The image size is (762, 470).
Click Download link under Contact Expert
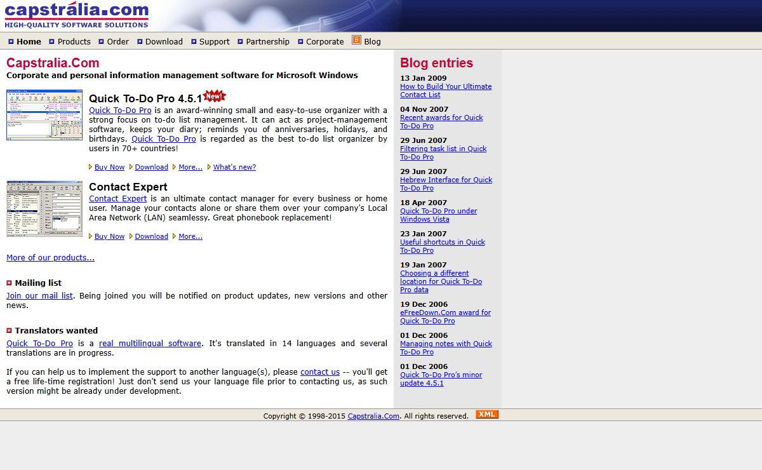coord(151,236)
